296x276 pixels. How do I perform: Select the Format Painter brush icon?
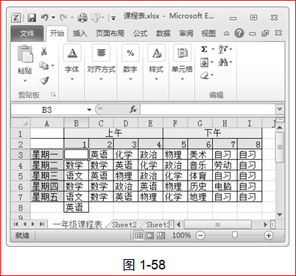click(x=44, y=80)
